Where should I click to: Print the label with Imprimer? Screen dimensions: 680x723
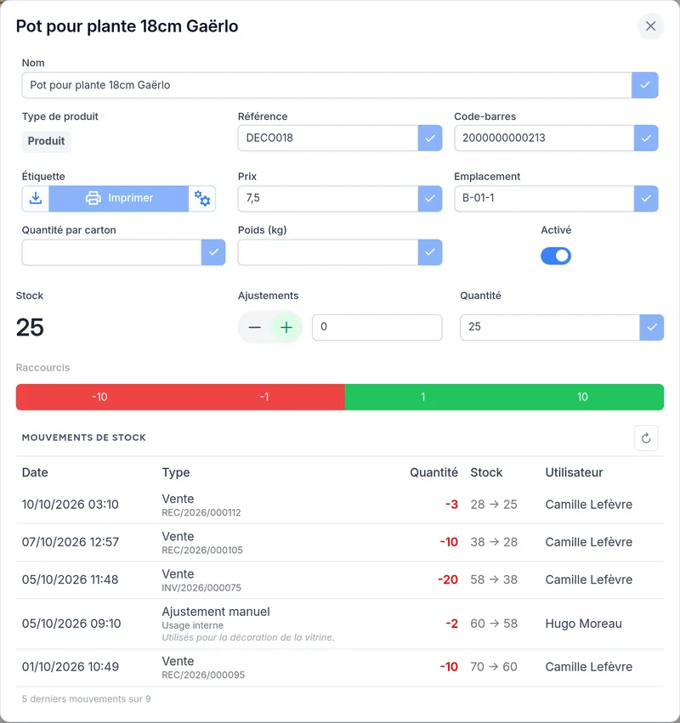[119, 199]
